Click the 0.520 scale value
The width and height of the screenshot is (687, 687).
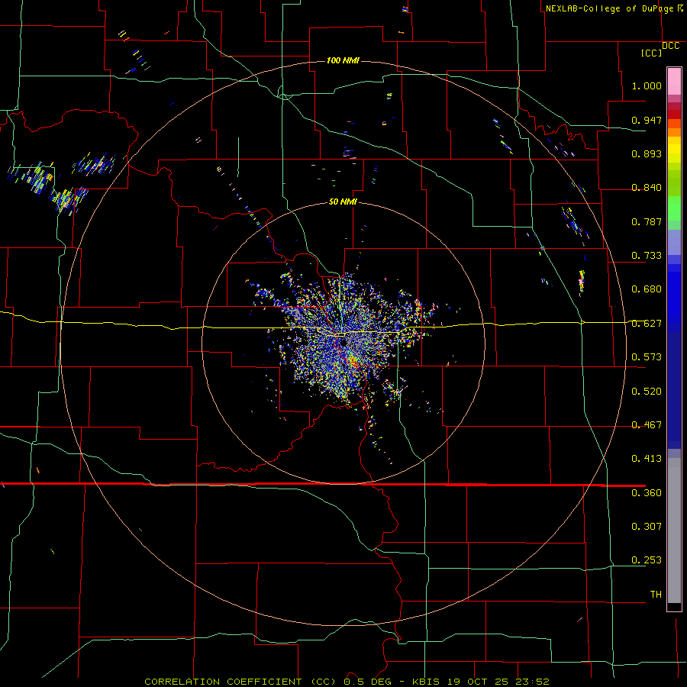coord(647,392)
